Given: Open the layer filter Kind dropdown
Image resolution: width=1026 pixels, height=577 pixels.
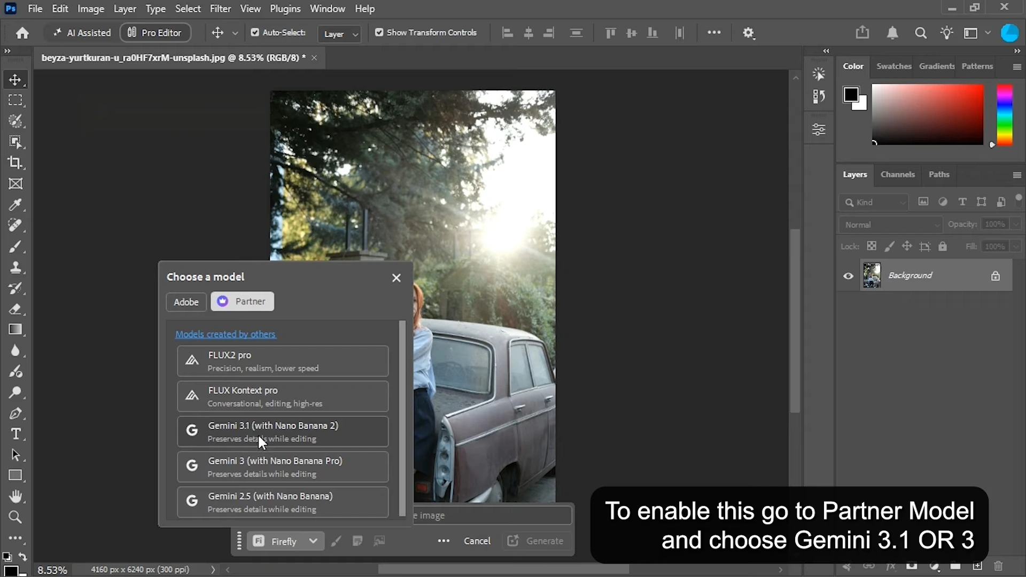Looking at the screenshot, I should tap(874, 202).
